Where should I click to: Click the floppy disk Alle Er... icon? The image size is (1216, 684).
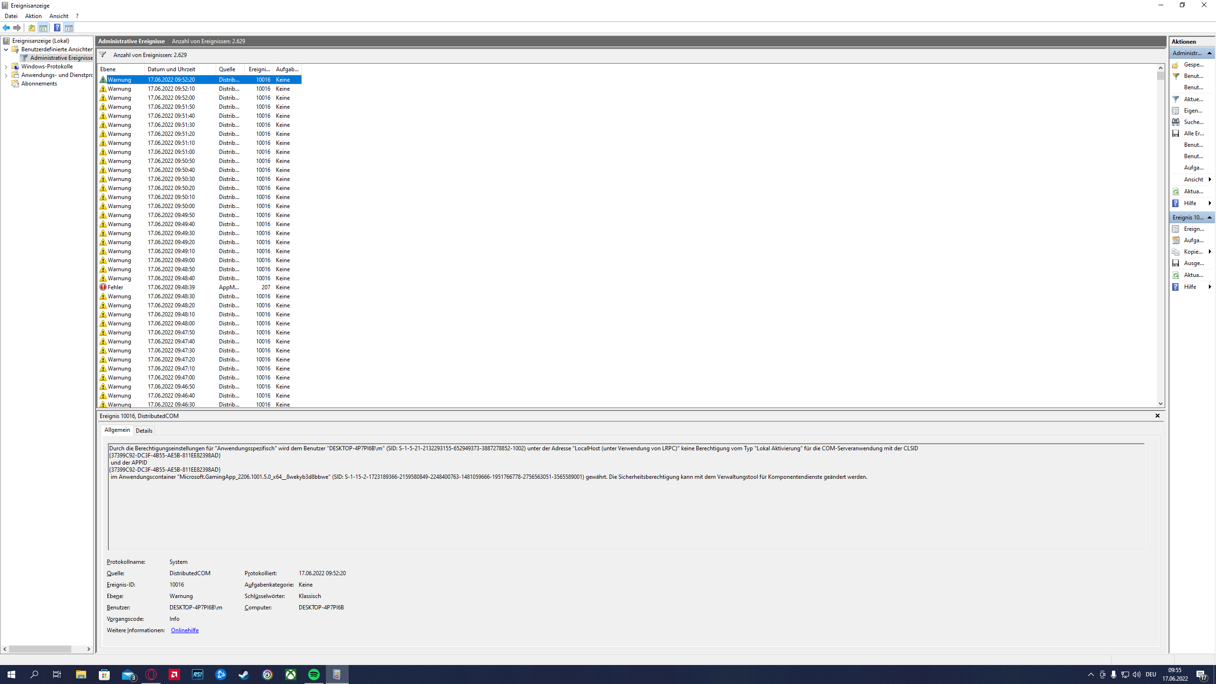1176,133
